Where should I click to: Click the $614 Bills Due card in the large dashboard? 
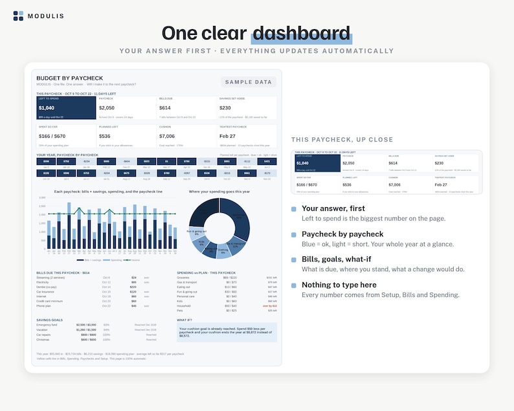coord(187,108)
